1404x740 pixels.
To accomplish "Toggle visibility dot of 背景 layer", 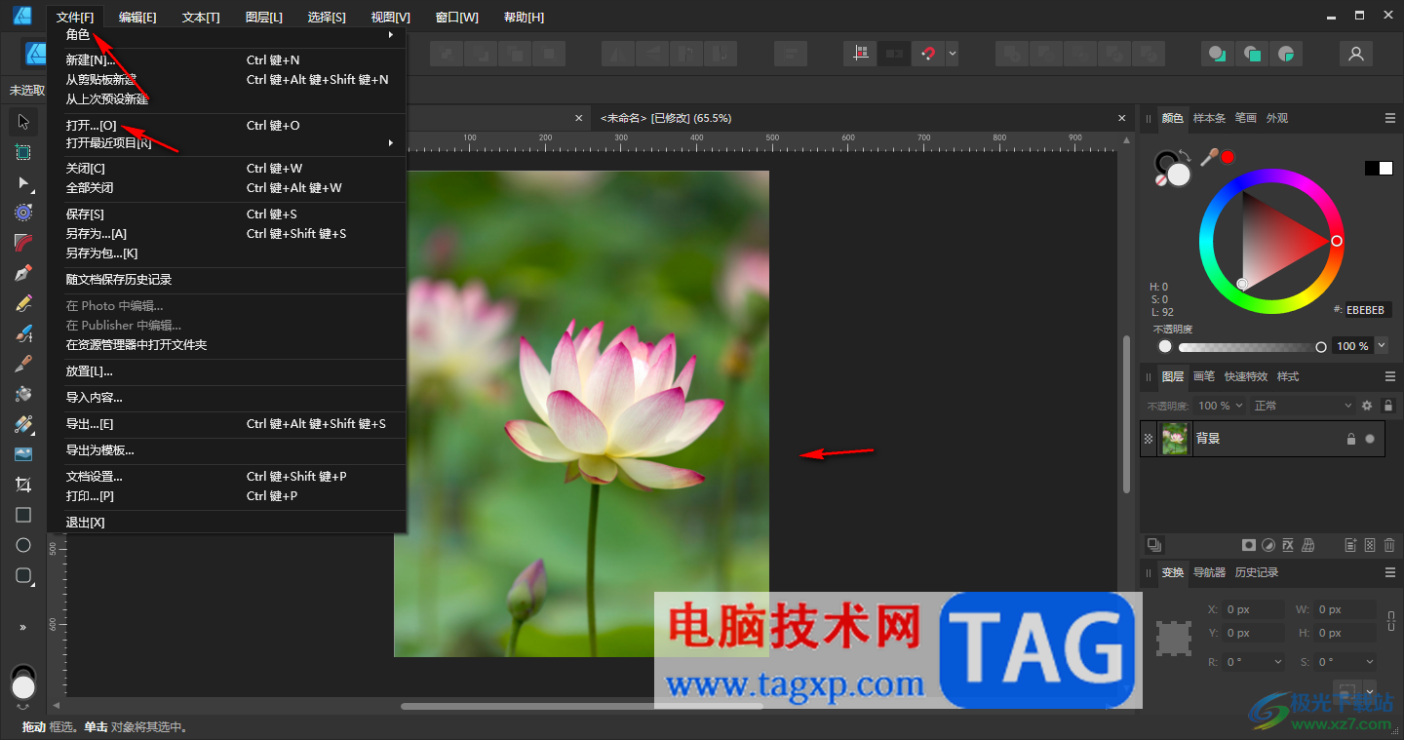I will click(x=1370, y=439).
